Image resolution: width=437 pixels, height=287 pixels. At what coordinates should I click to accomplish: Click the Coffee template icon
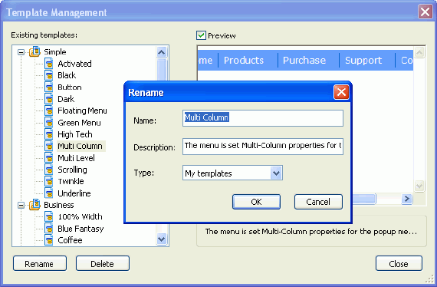(49, 240)
